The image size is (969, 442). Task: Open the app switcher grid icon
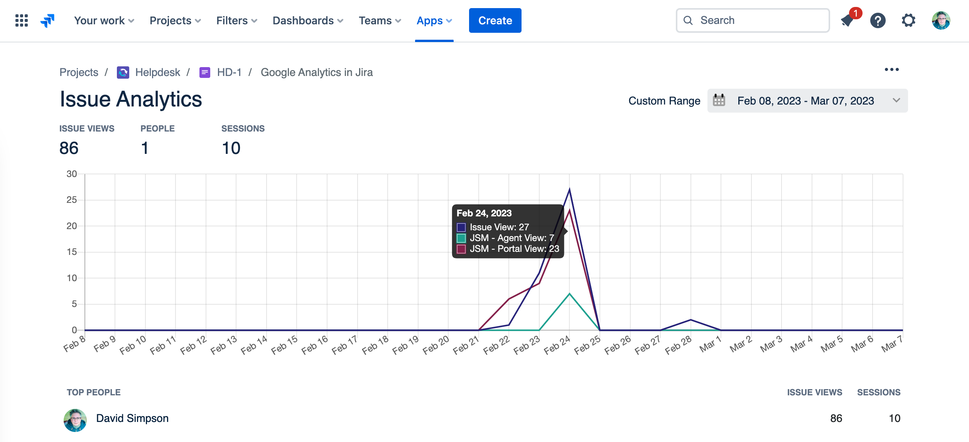pos(22,20)
